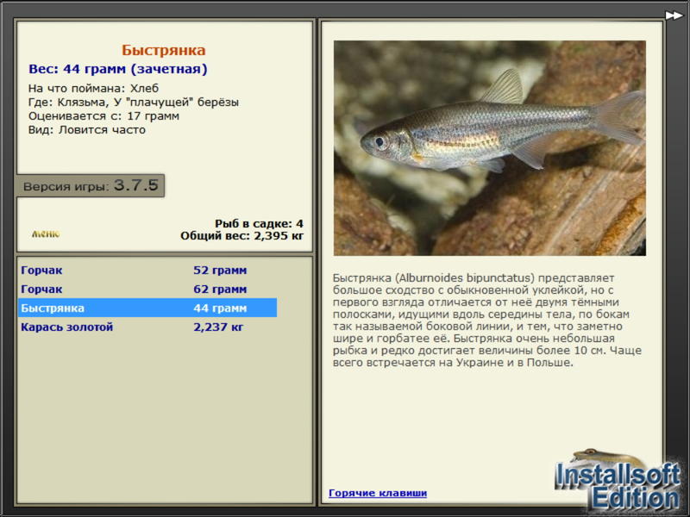Select the Карась золотой row

147,327
